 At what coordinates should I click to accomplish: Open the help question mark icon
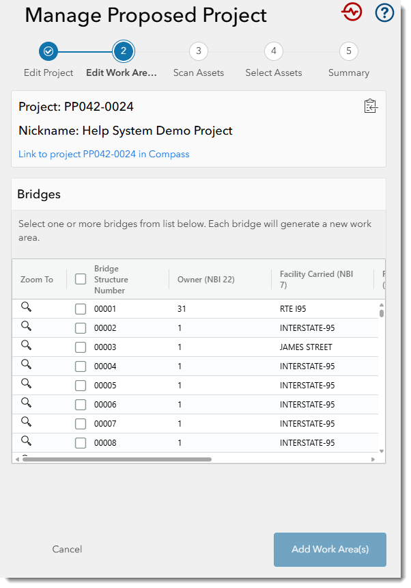[x=384, y=12]
